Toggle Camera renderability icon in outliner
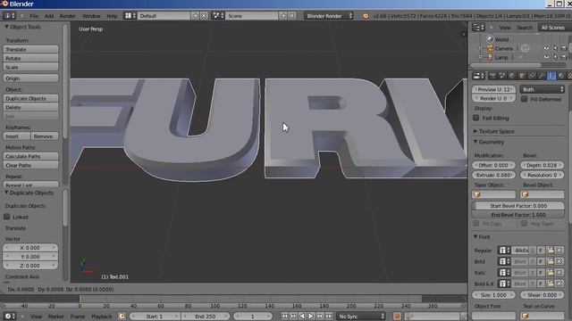 click(x=564, y=48)
